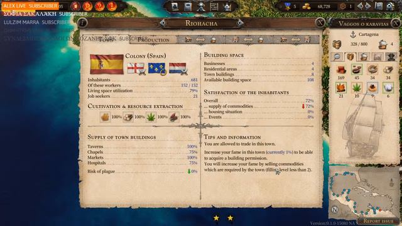The height and width of the screenshot is (226, 402).
Task: Click the Dutch flag with crossed swords
Action: (x=178, y=68)
